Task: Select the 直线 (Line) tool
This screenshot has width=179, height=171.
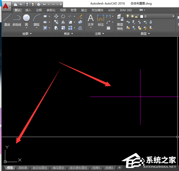Action: [7, 20]
